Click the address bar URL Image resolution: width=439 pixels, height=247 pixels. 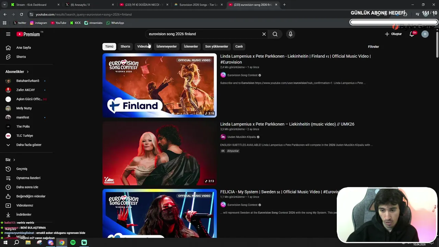(84, 14)
